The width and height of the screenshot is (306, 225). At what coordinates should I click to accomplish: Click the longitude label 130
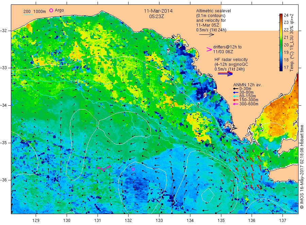coord(67,221)
